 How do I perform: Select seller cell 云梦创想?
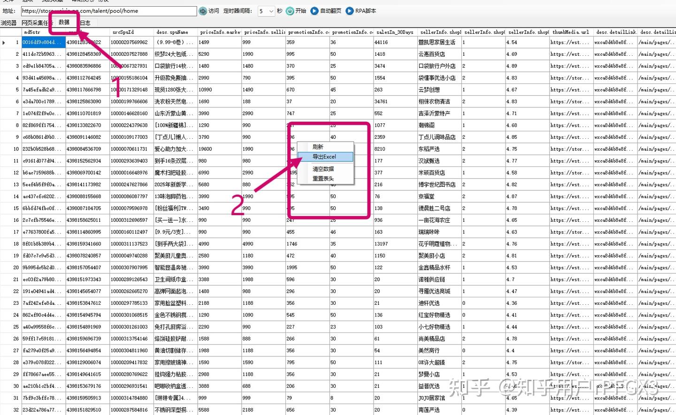[439, 90]
